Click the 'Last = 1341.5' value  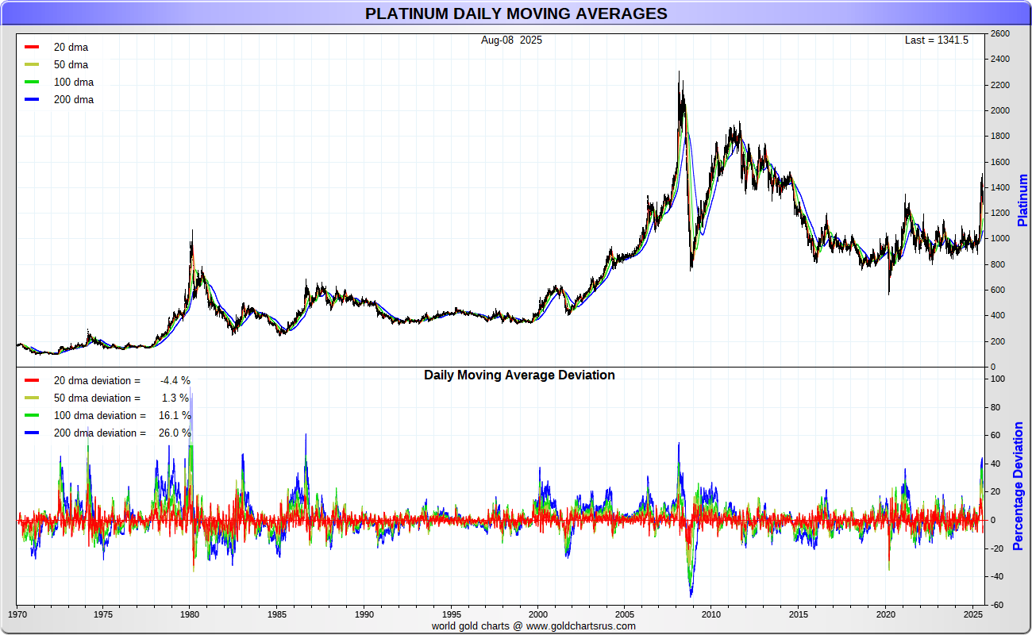coord(937,40)
